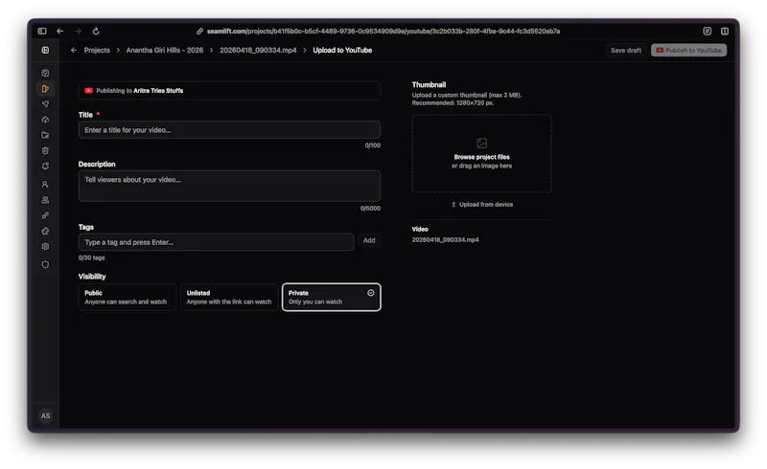Focus the video Title input field

click(x=229, y=130)
